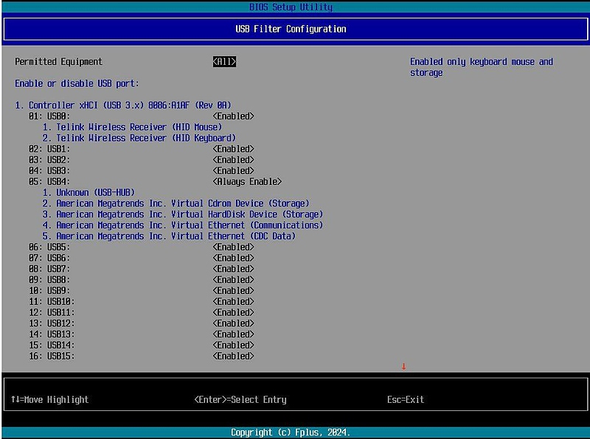This screenshot has height=439, width=590.
Task: Select the Permitted Equipment label
Action: tap(59, 62)
